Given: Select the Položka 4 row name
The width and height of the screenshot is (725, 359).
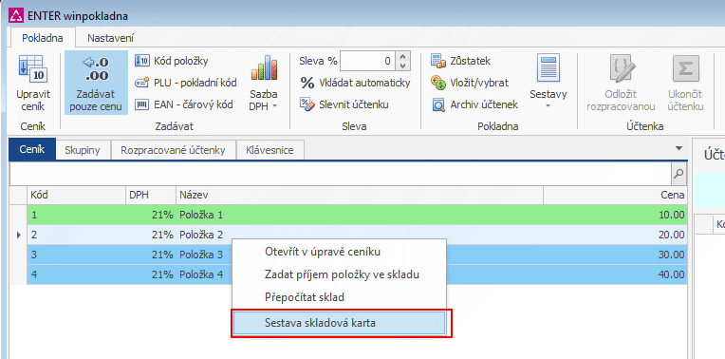Looking at the screenshot, I should pos(201,274).
